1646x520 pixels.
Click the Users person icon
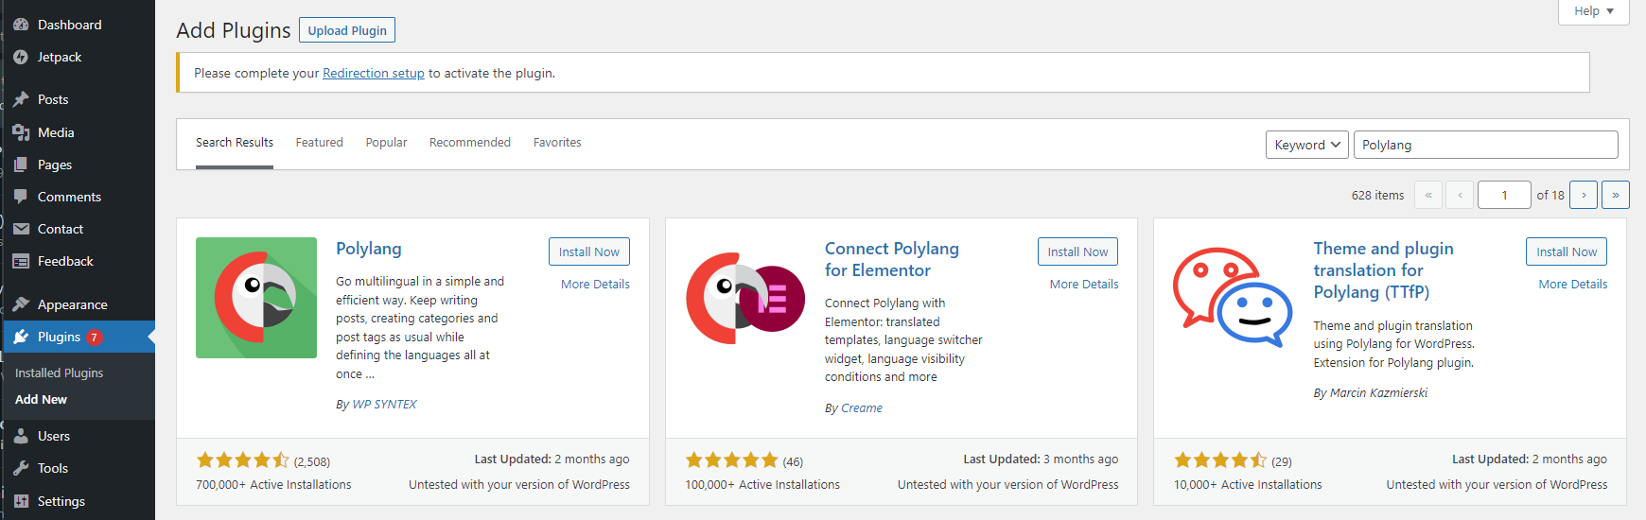(21, 436)
